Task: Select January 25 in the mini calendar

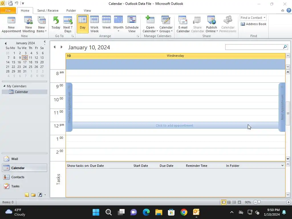Action: [31, 67]
